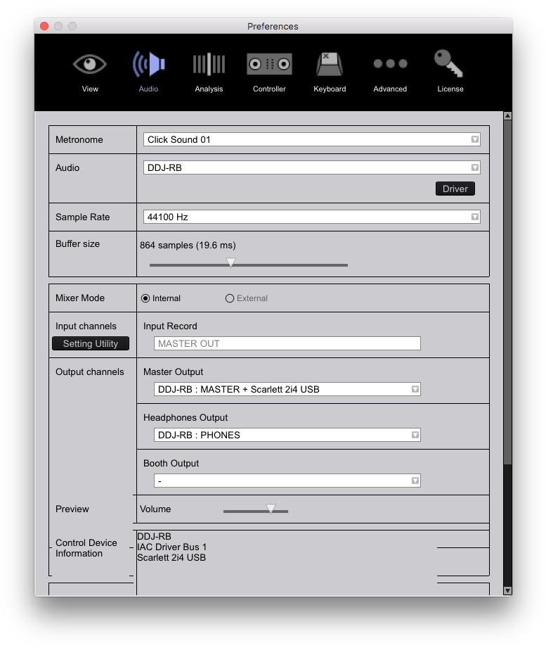Click the Preview Volume slider handle

coord(271,509)
